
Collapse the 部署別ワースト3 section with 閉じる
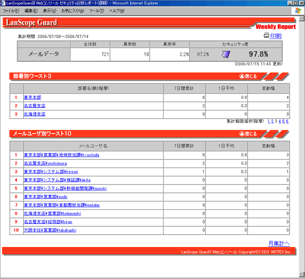pyautogui.click(x=248, y=76)
